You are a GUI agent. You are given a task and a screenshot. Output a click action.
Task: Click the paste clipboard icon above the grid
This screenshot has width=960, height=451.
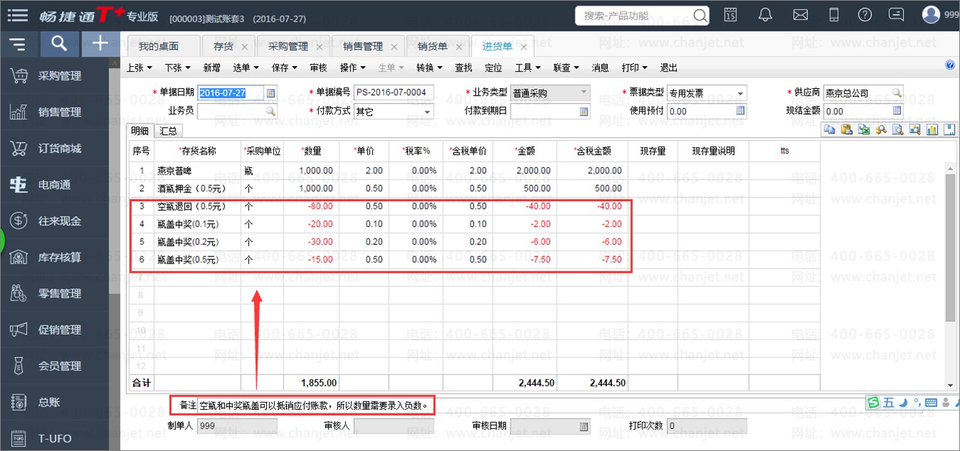click(846, 129)
